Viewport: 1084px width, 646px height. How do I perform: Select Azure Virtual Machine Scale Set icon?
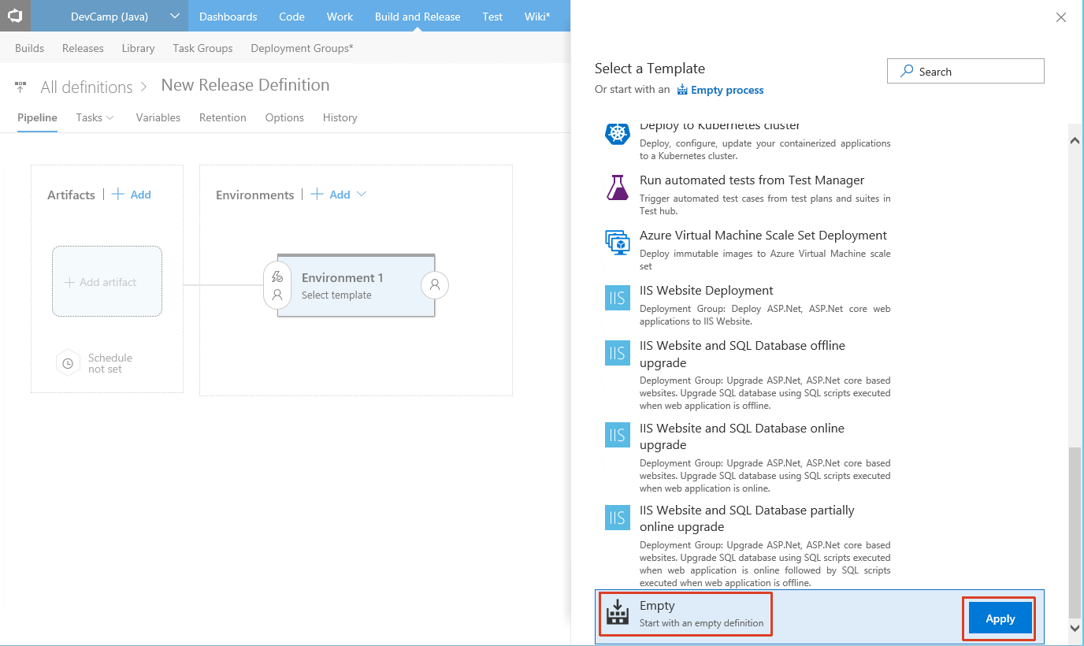618,243
